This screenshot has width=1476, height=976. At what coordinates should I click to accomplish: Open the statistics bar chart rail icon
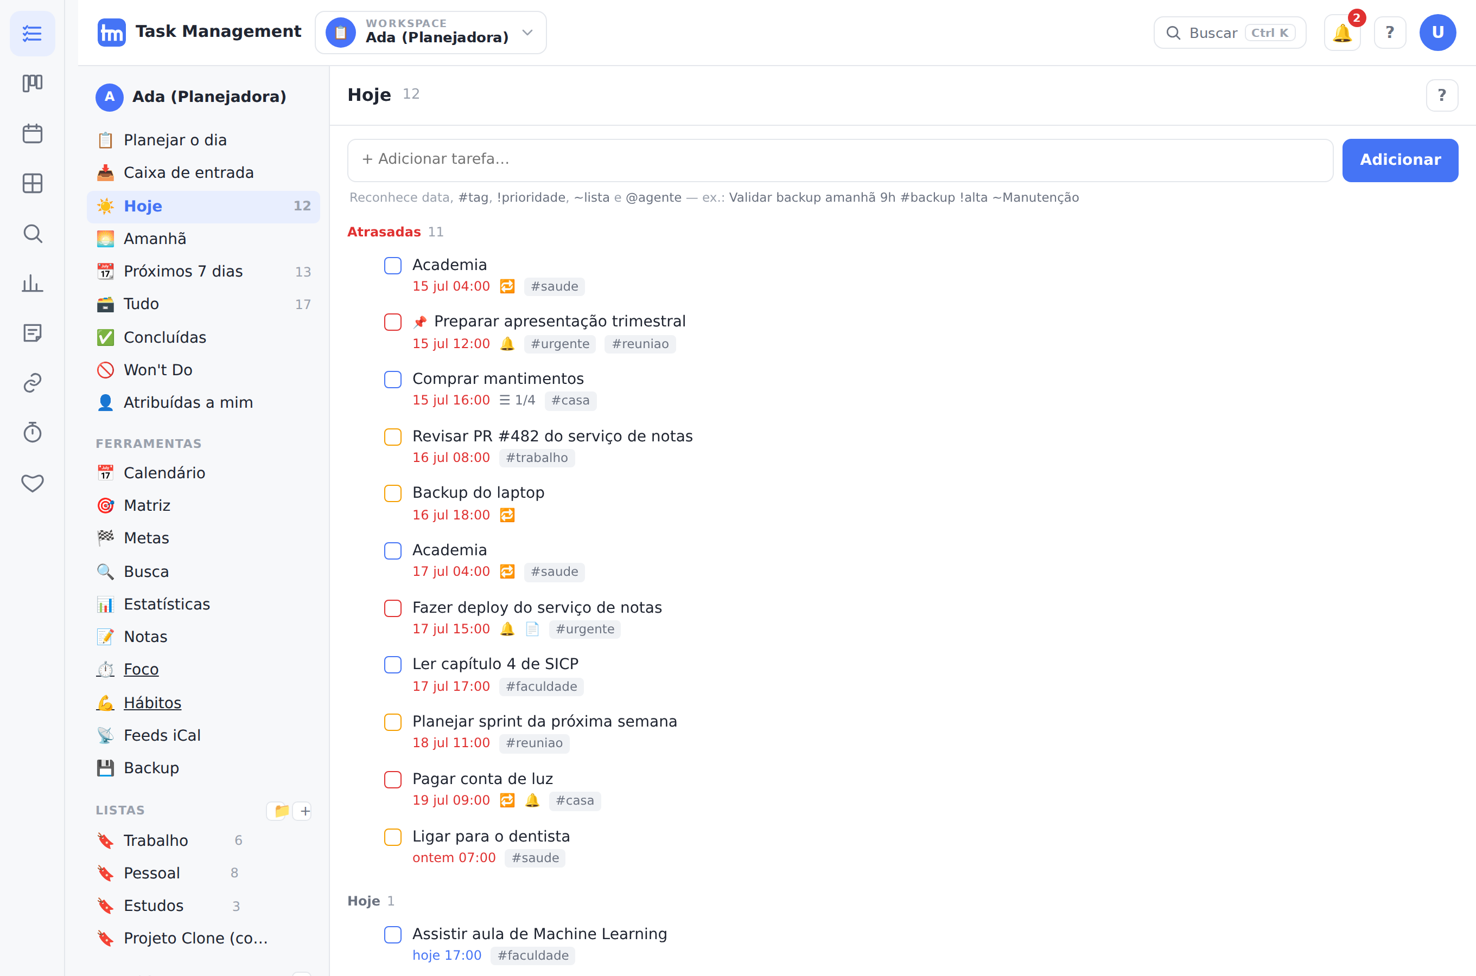(33, 283)
